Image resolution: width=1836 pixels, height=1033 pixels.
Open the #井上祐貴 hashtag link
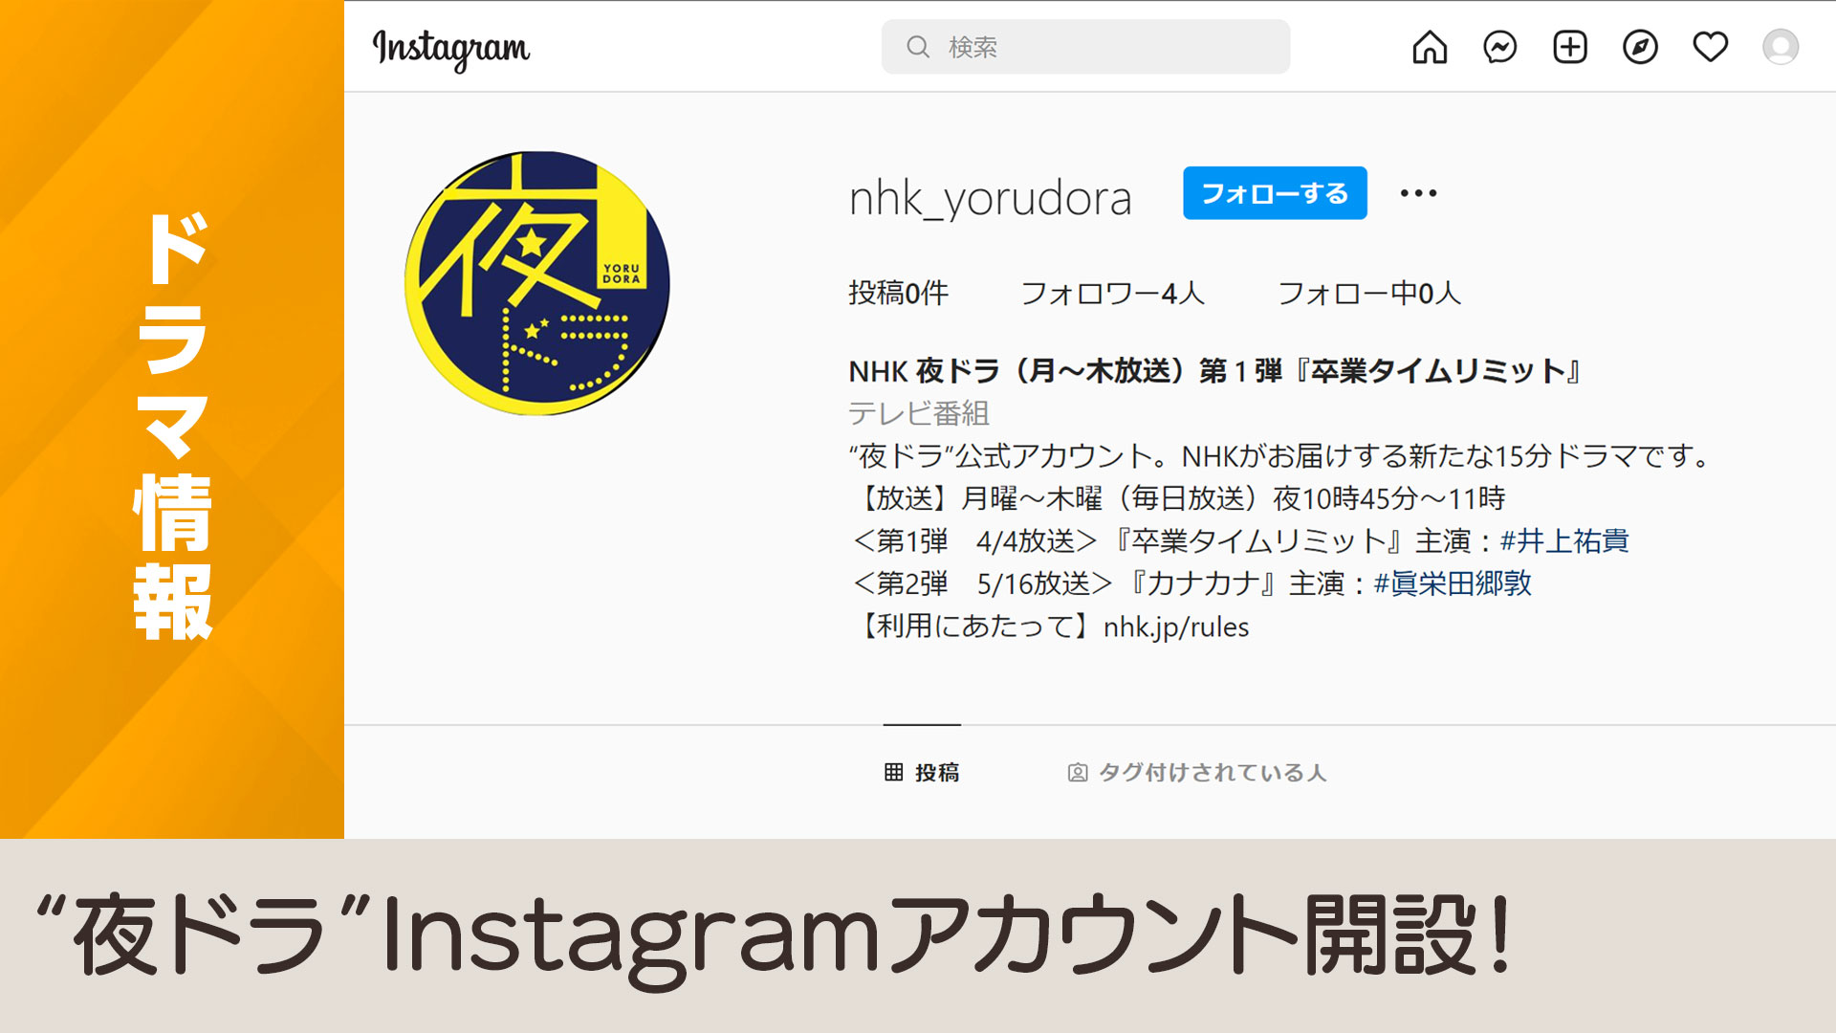(1564, 541)
